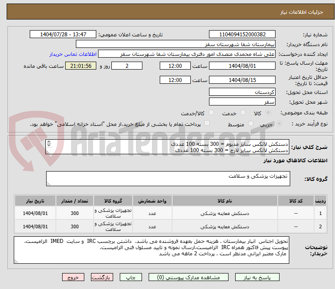335x289 pixels.
Task: Click resize handle of توضیحات خریدار textarea
Action: pyautogui.click(x=16, y=261)
